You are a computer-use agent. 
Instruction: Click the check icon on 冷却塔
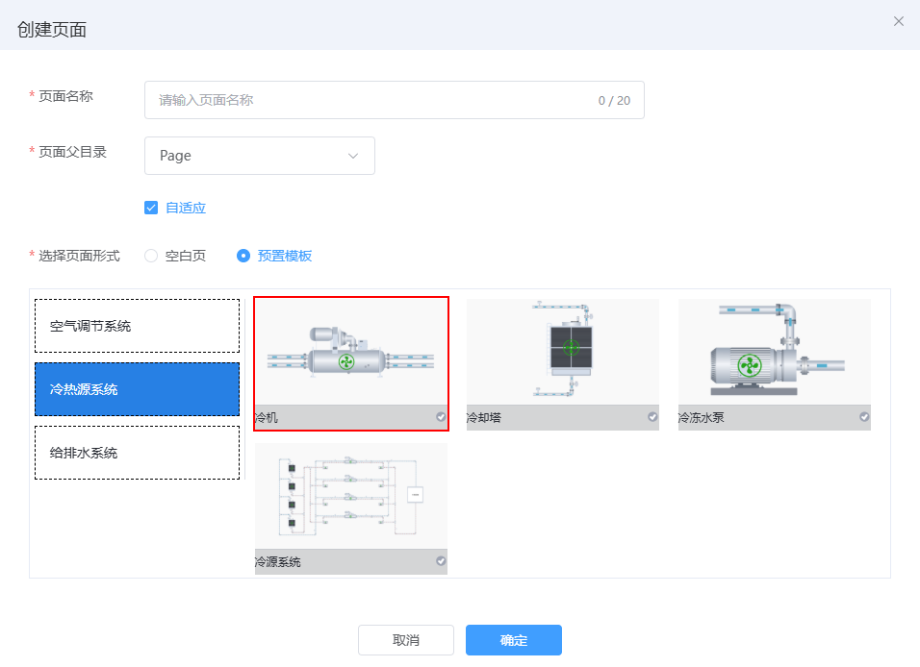click(x=652, y=417)
